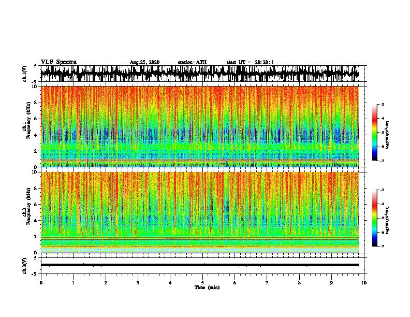Click the ch.1 spectrogram color bar
The height and width of the screenshot is (317, 410).
pos(375,133)
